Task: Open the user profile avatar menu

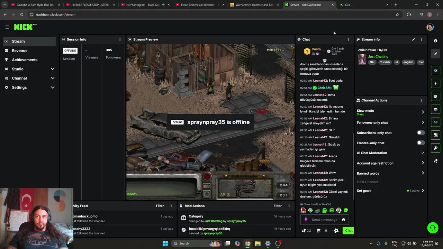Action: 430,27
